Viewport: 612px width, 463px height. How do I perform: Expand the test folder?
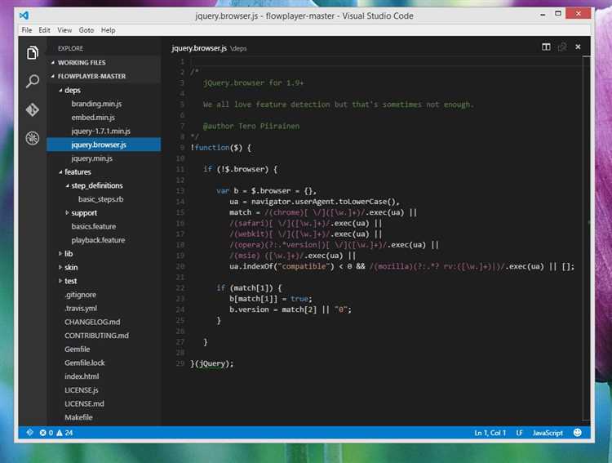tap(60, 282)
